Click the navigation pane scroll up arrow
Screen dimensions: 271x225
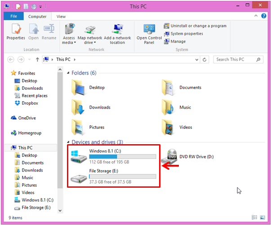[x=60, y=70]
